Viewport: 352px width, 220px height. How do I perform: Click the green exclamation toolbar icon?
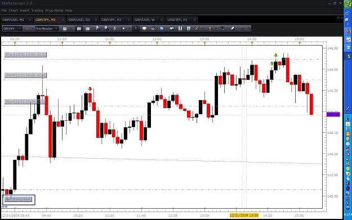tap(136, 29)
